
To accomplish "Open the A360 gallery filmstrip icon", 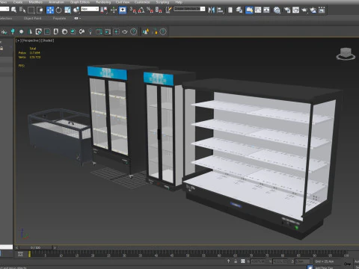I will click(x=322, y=10).
